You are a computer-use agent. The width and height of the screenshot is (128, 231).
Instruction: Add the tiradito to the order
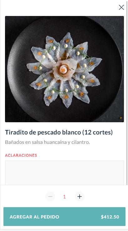64,217
